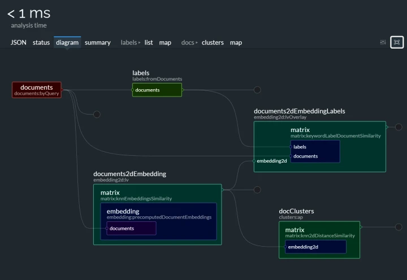This screenshot has height=280, width=407.
Task: Open the diagram settings sliders icon
Action: coord(383,42)
